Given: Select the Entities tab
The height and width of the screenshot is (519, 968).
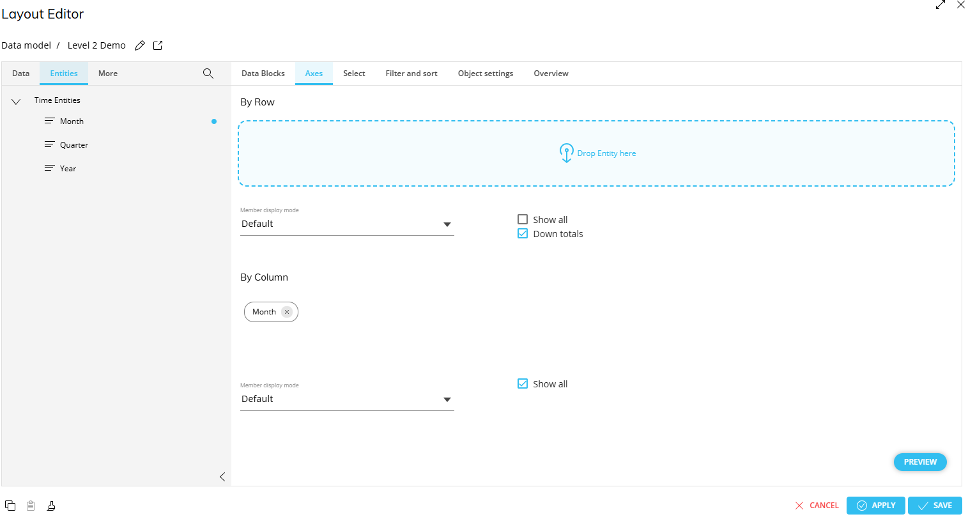Looking at the screenshot, I should (x=64, y=74).
